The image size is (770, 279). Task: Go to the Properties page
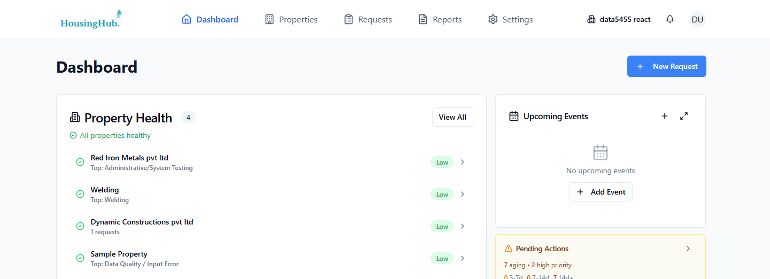tap(291, 19)
